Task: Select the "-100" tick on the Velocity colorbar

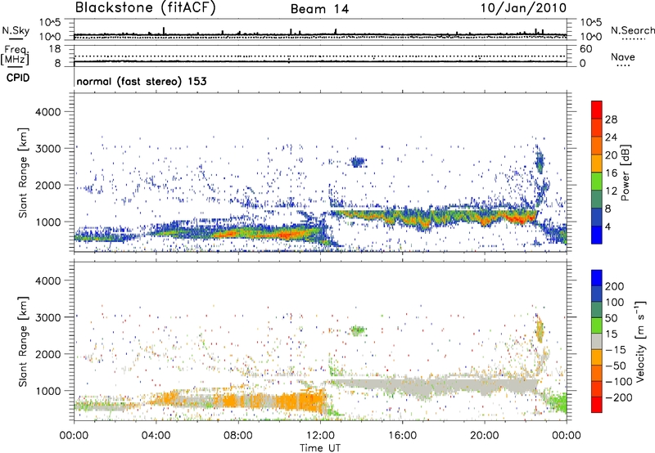Action: click(619, 382)
